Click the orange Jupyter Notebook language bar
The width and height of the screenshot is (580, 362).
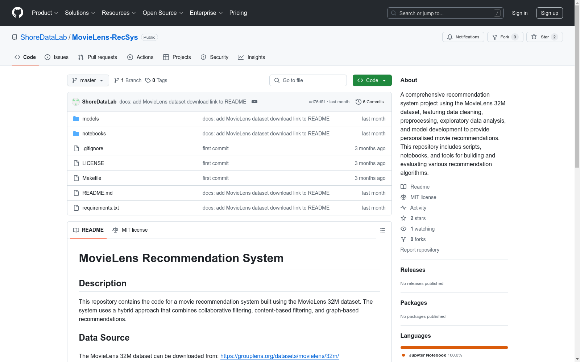coord(454,348)
